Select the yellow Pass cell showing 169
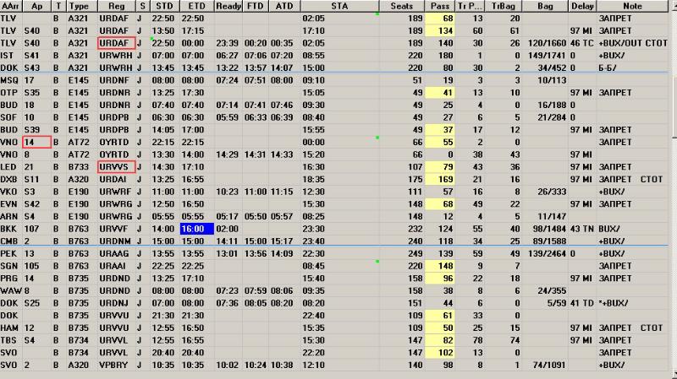The image size is (677, 379). 439,180
